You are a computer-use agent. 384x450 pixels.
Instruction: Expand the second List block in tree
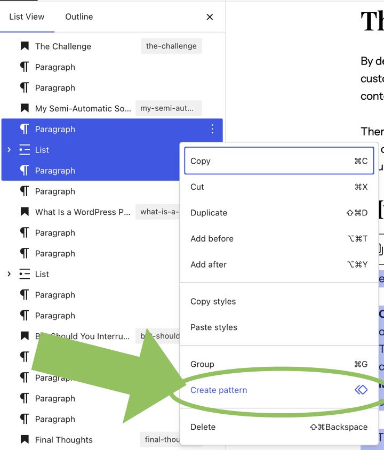point(9,274)
